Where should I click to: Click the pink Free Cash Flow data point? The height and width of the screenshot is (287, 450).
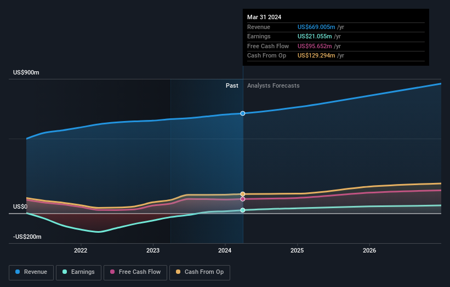243,199
